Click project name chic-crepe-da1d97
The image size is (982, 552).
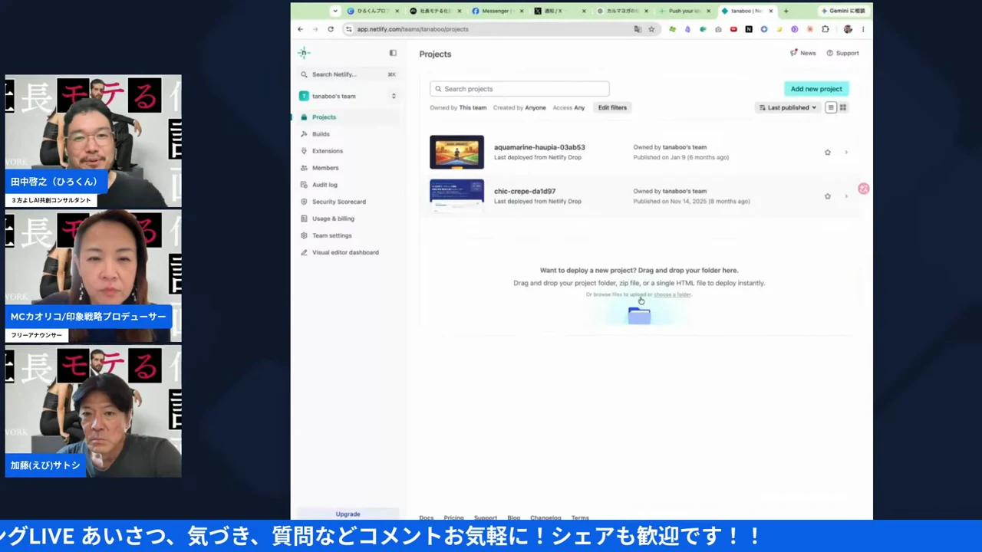coord(525,191)
